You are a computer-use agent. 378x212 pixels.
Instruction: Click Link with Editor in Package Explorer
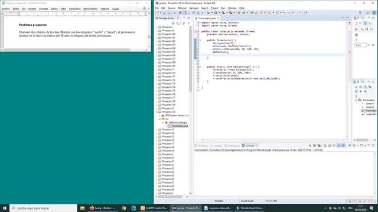(x=178, y=23)
